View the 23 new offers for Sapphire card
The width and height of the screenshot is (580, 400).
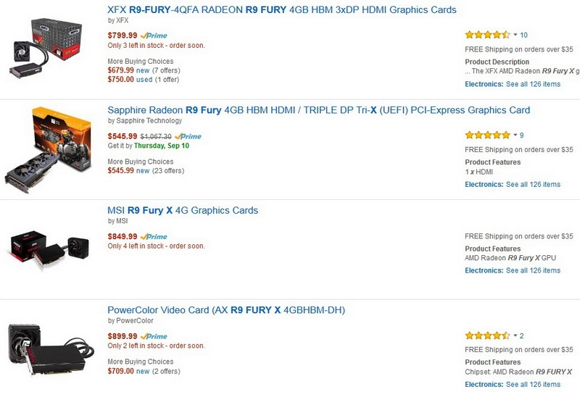pyautogui.click(x=146, y=171)
